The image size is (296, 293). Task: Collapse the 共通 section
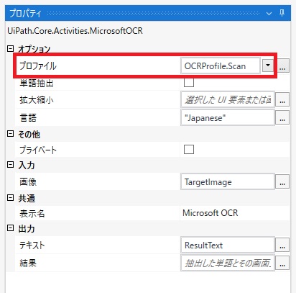point(10,198)
